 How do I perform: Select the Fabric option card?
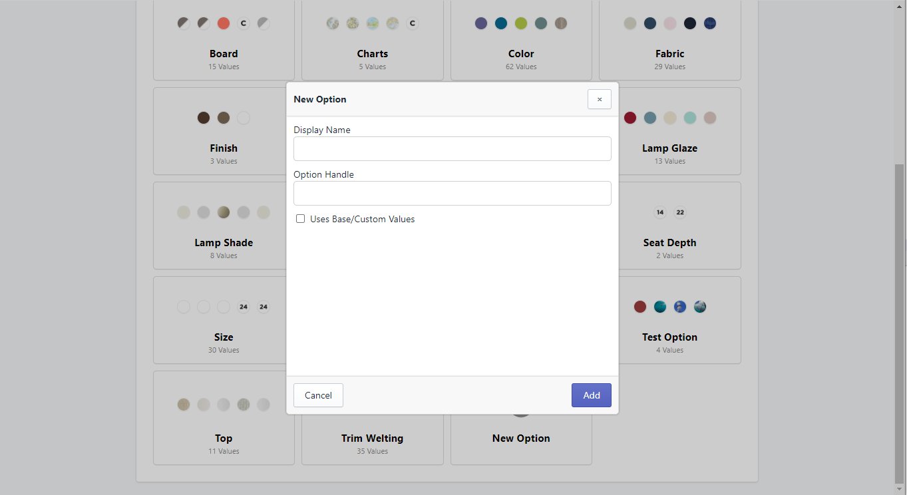pyautogui.click(x=669, y=54)
